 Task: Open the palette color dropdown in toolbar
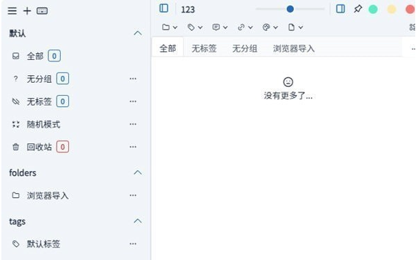tap(270, 27)
